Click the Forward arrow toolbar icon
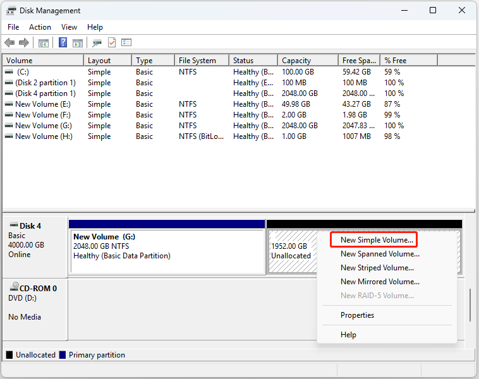Viewport: 479px width, 379px height. pos(24,42)
